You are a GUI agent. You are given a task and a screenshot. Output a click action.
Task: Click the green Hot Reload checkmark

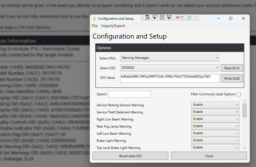[189, 17]
